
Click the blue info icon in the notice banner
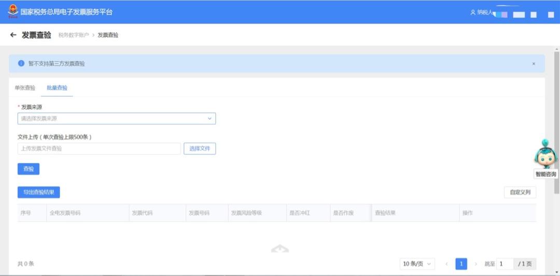point(21,63)
